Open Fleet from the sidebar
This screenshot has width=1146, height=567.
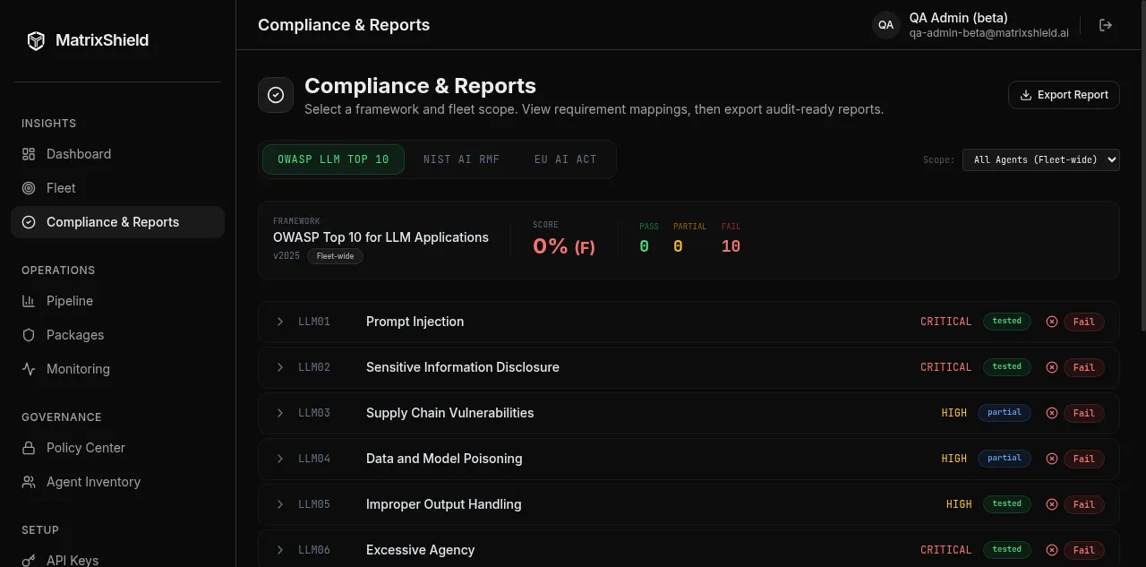click(117, 188)
